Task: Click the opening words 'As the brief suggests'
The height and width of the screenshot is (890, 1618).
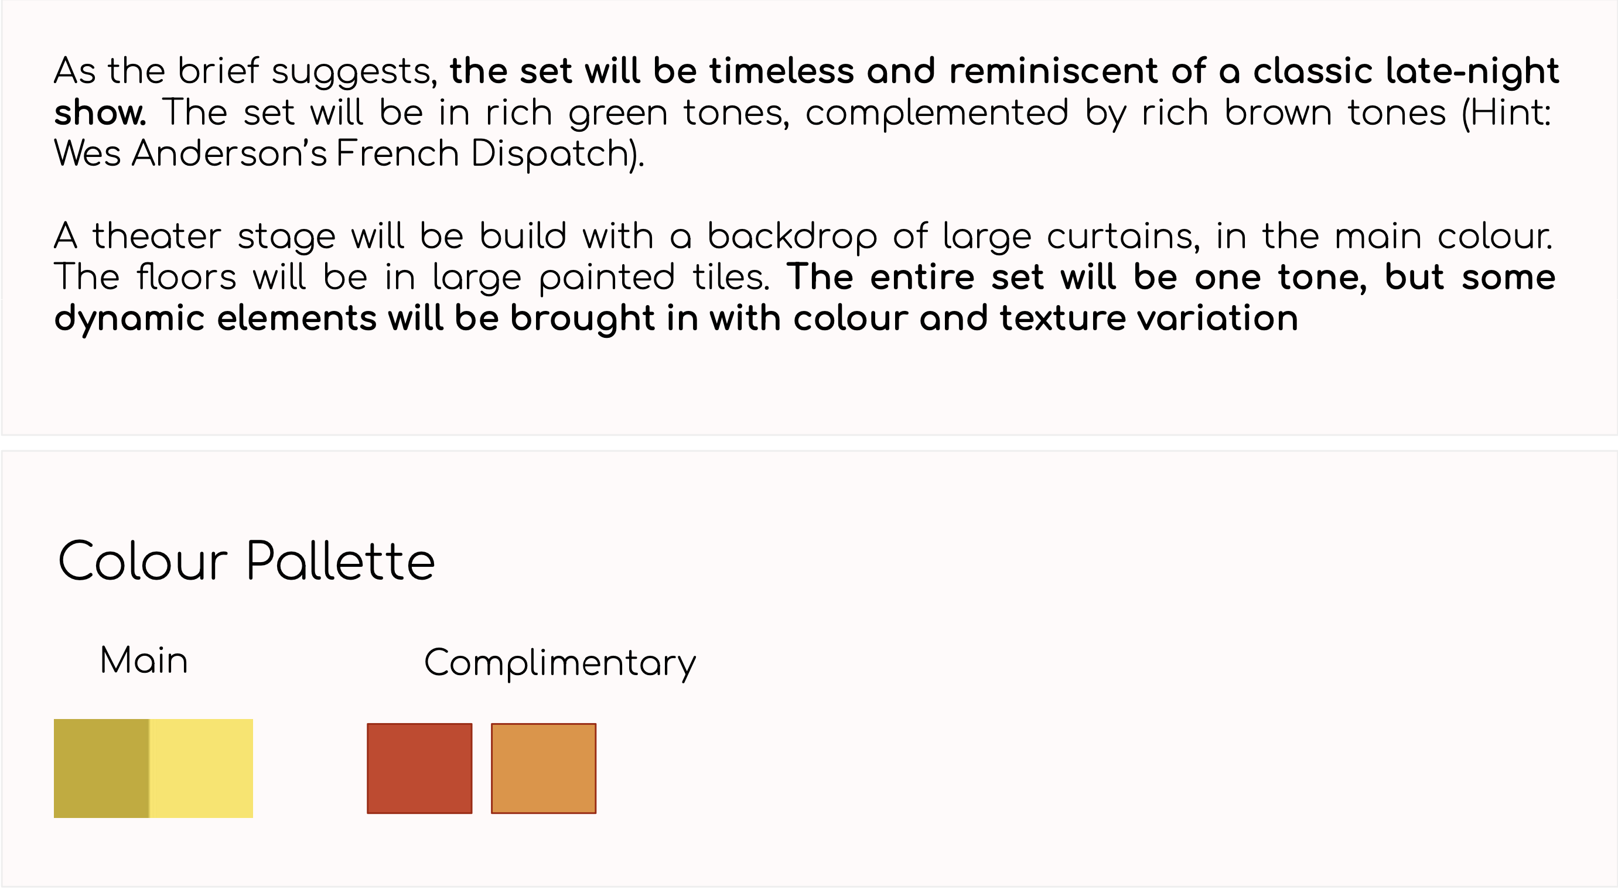Action: click(244, 71)
